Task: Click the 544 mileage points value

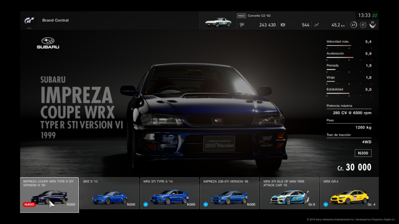Action: [305, 25]
